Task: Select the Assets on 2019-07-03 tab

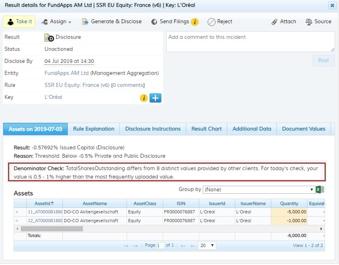Action: pos(35,129)
